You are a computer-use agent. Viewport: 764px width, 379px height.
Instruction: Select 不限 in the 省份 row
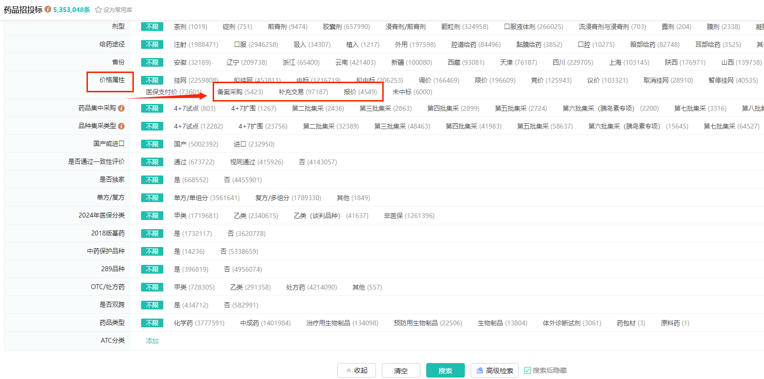pos(152,62)
